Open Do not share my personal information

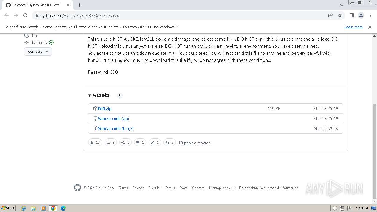coord(269,188)
